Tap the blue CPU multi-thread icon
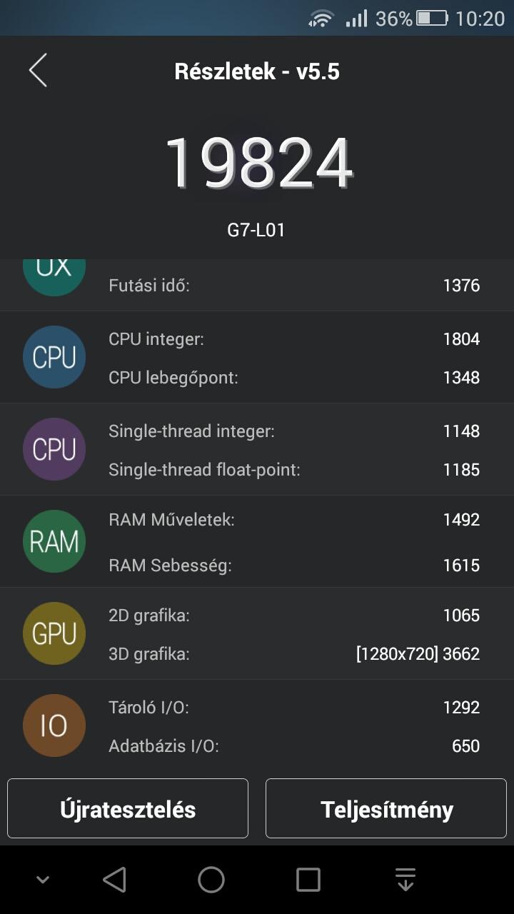 pyautogui.click(x=54, y=357)
